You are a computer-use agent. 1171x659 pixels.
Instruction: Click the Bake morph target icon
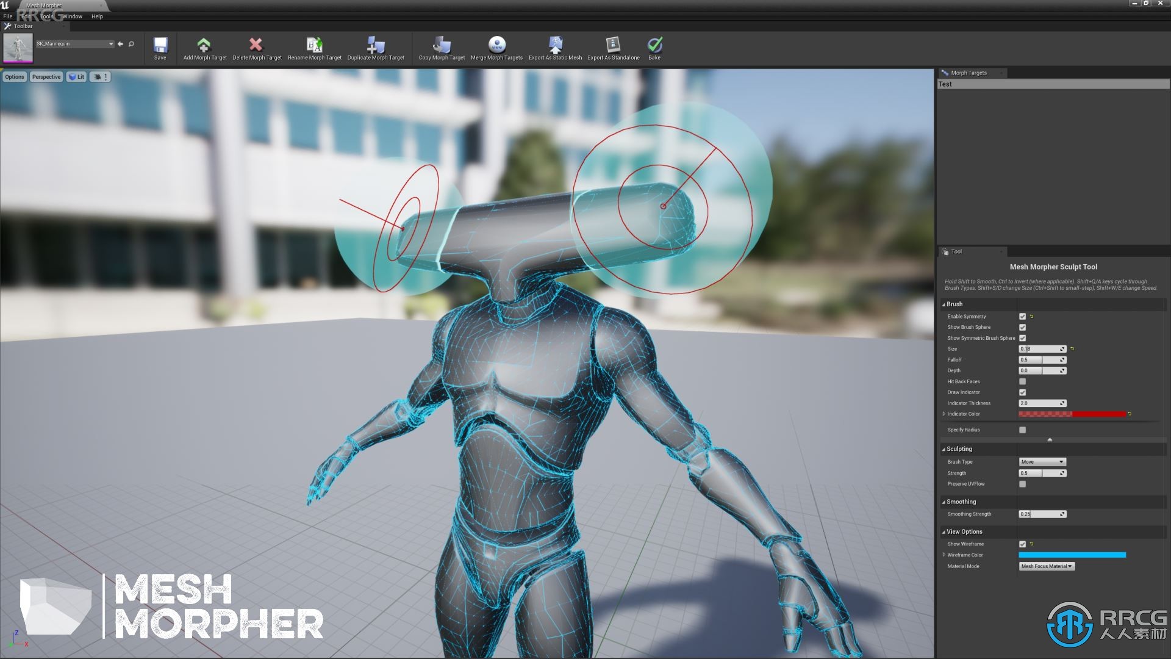654,45
